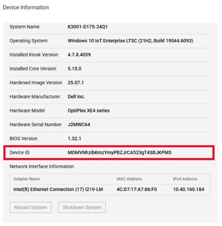Click the Shutdown System button

pyautogui.click(x=82, y=207)
